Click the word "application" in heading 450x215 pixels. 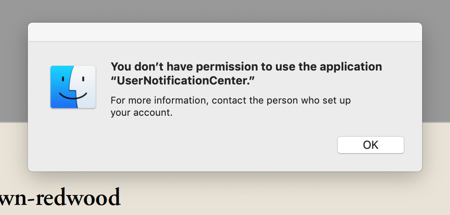click(x=351, y=67)
